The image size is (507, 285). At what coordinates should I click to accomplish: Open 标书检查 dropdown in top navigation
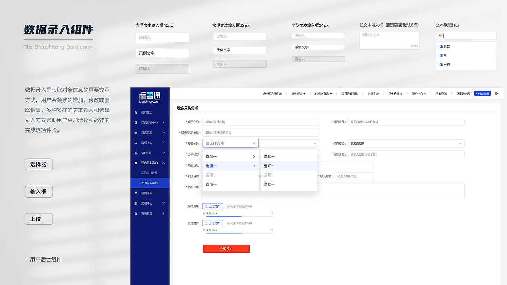395,94
